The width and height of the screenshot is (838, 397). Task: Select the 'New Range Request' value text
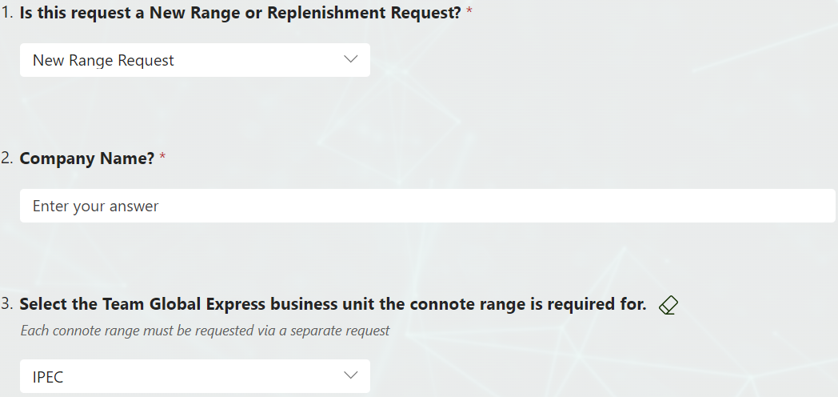pos(103,61)
